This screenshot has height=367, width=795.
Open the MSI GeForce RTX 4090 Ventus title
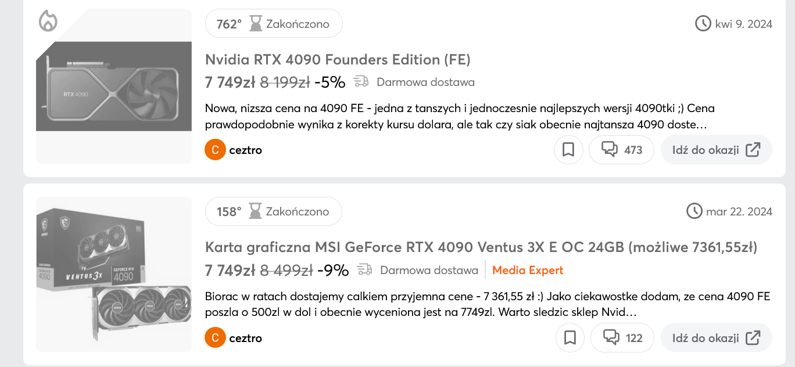point(481,247)
